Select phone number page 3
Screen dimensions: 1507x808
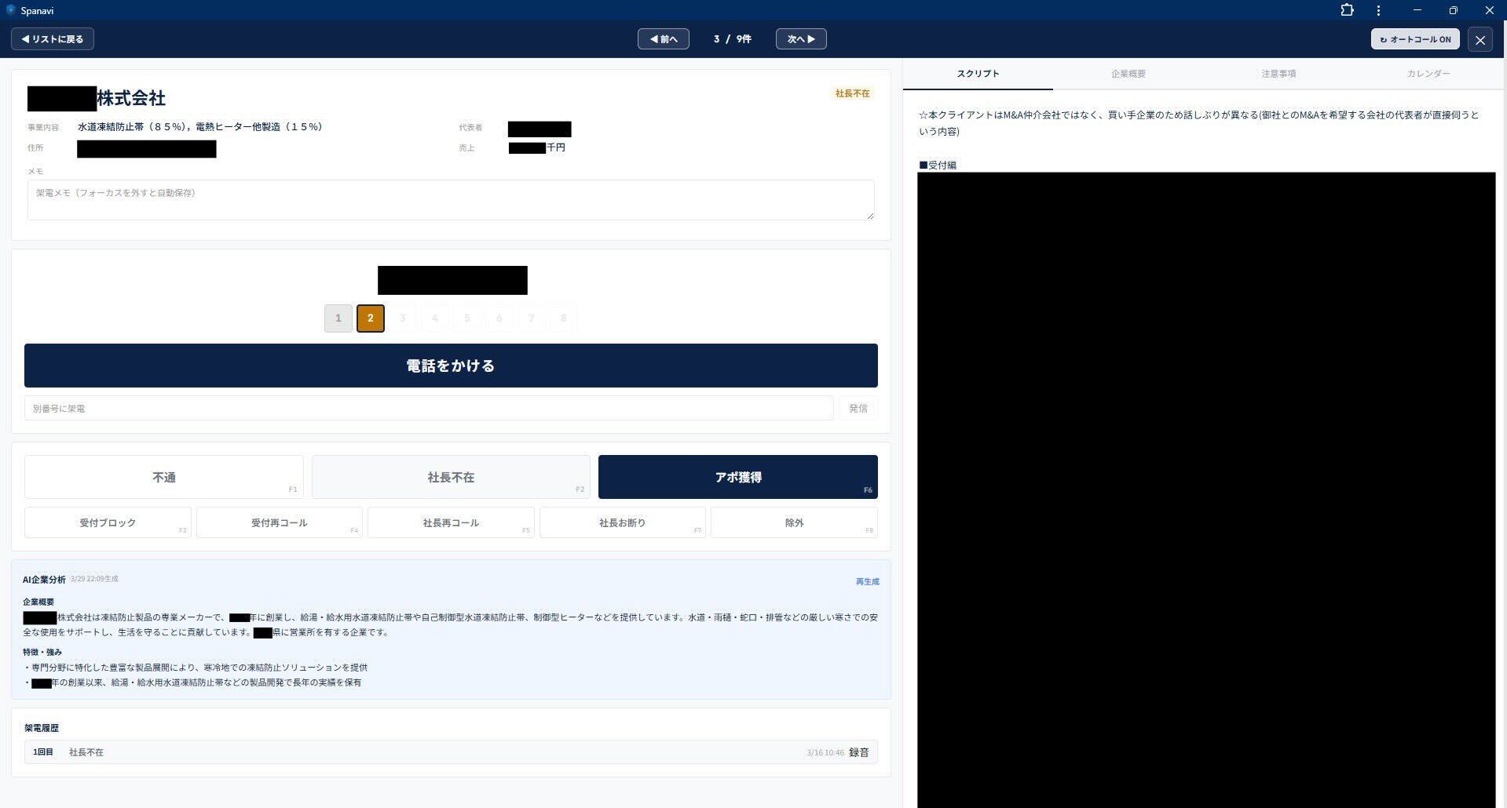pos(402,318)
